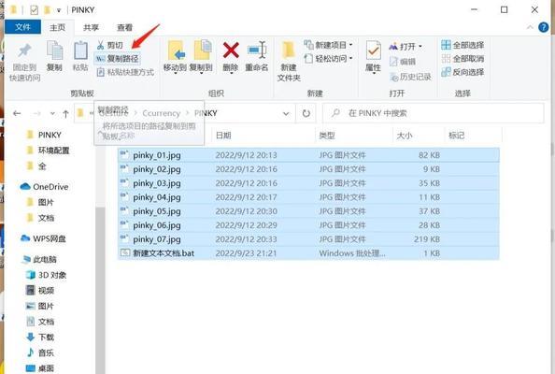The image size is (555, 374).
Task: Open Desktop (桌面) in the navigation pane
Action: [x=40, y=368]
